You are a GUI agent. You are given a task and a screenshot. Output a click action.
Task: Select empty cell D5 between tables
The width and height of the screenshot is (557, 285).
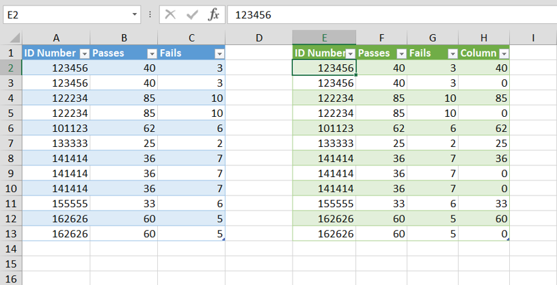pyautogui.click(x=259, y=113)
